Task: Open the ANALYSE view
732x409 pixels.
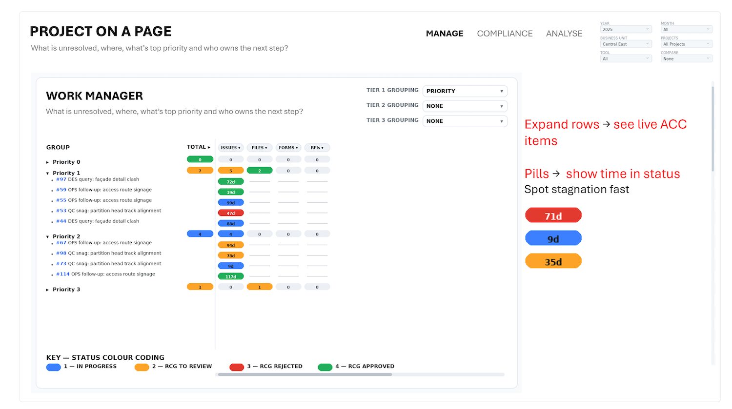Action: click(564, 33)
